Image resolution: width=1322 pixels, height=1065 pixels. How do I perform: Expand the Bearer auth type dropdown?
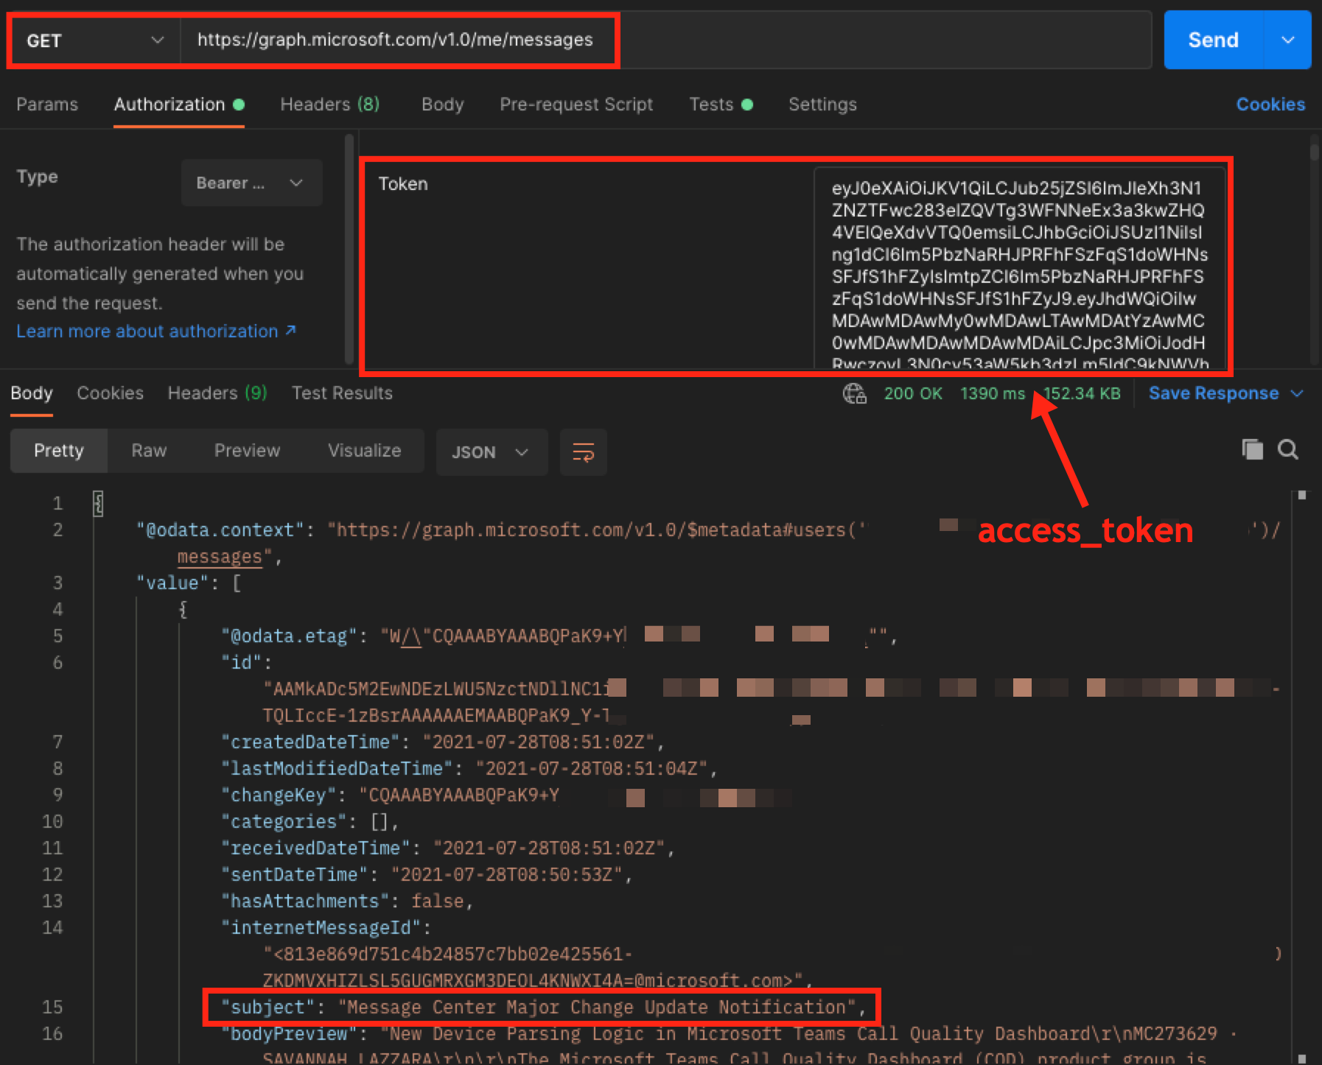(251, 183)
